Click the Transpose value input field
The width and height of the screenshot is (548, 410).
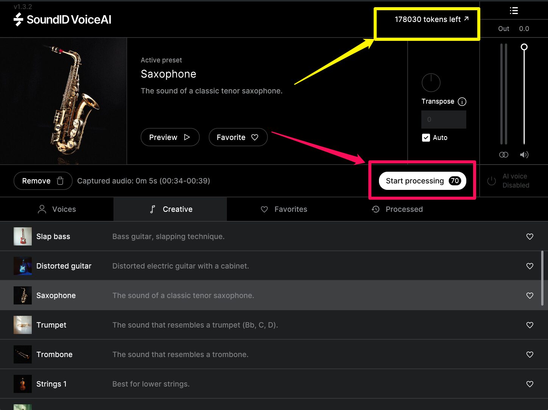pyautogui.click(x=444, y=120)
